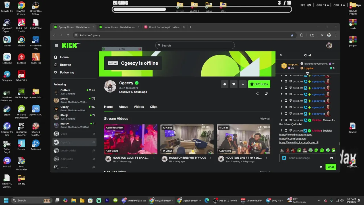The width and height of the screenshot is (364, 205).
Task: Click the heart follow icon
Action: point(234,84)
